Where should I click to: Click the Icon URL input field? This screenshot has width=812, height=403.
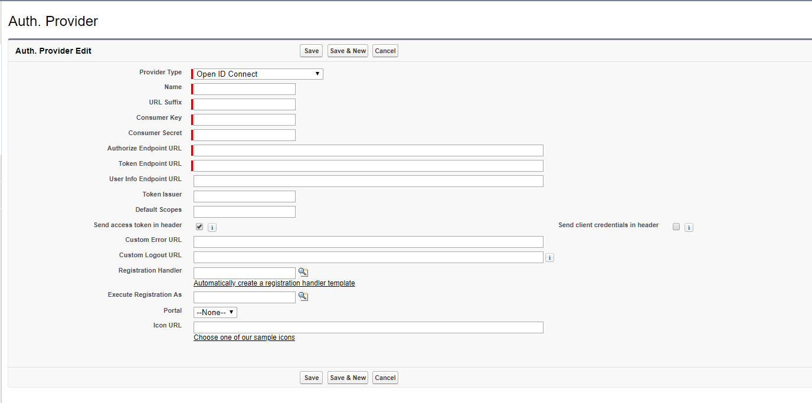point(368,327)
